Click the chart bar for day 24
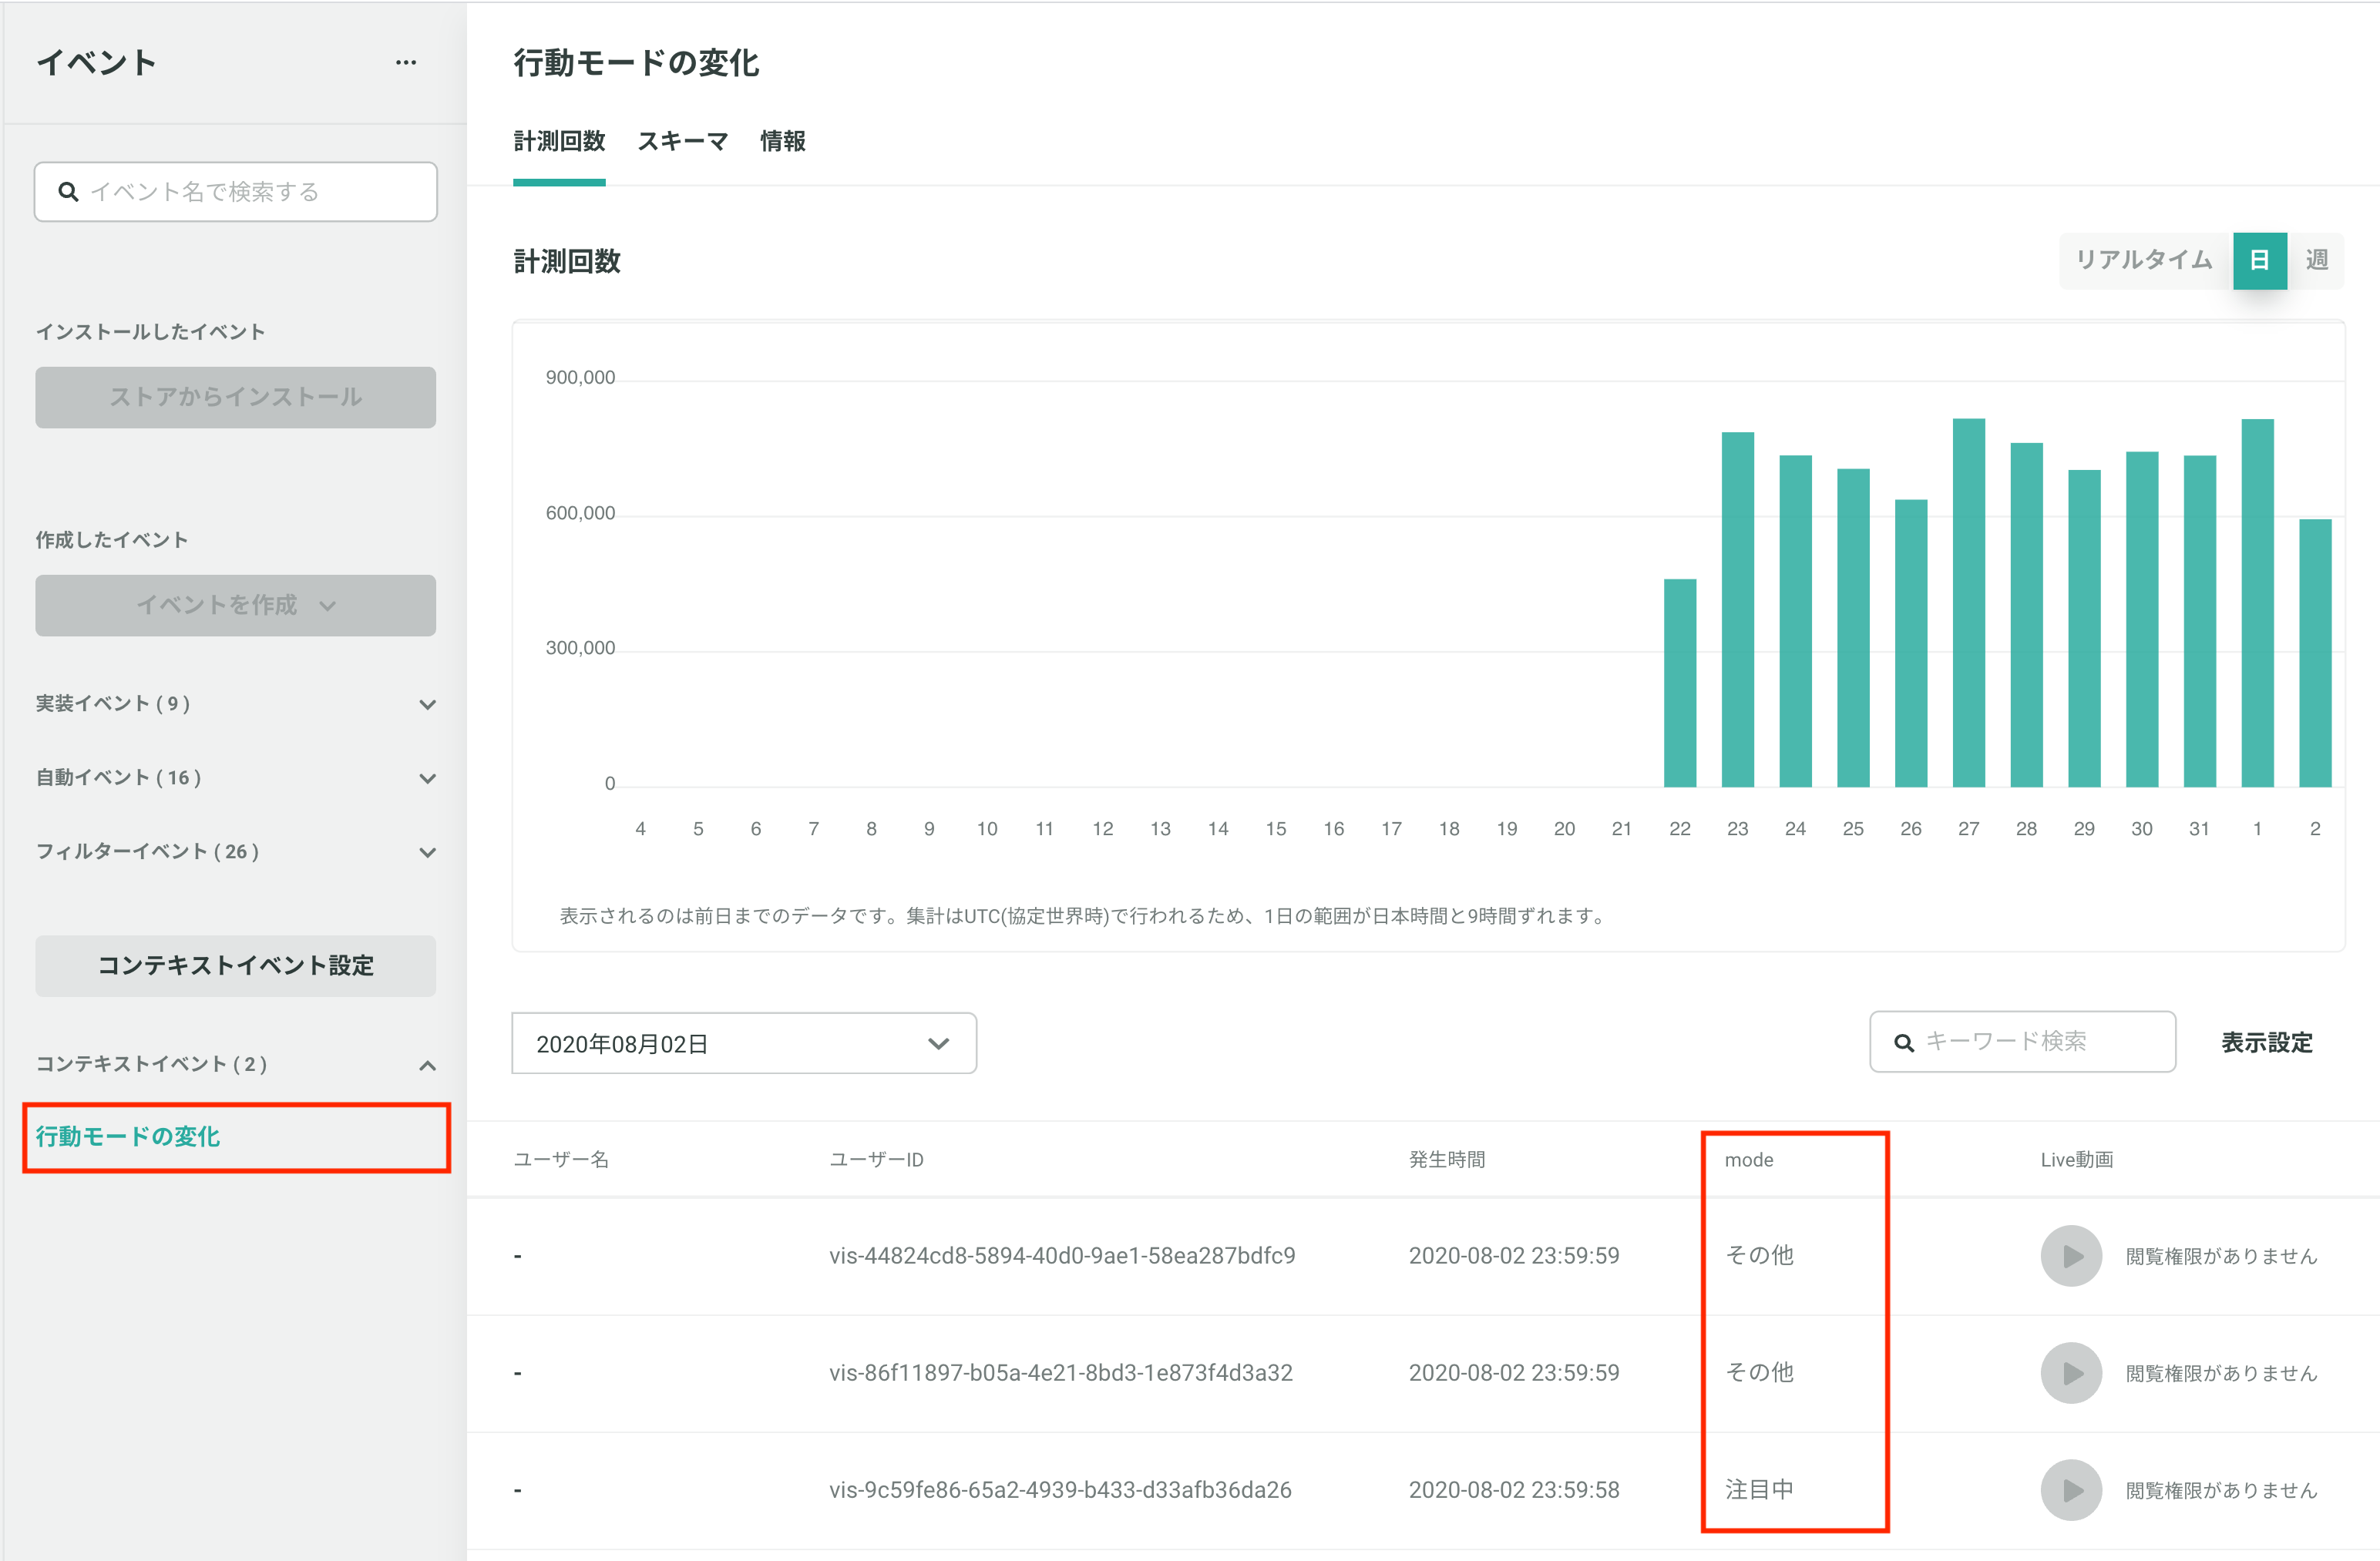The image size is (2380, 1561). [x=1796, y=621]
